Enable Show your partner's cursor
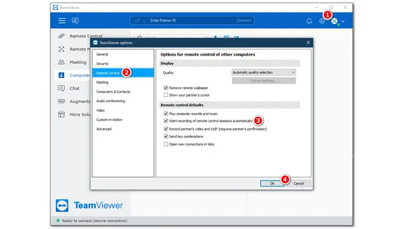 point(166,95)
